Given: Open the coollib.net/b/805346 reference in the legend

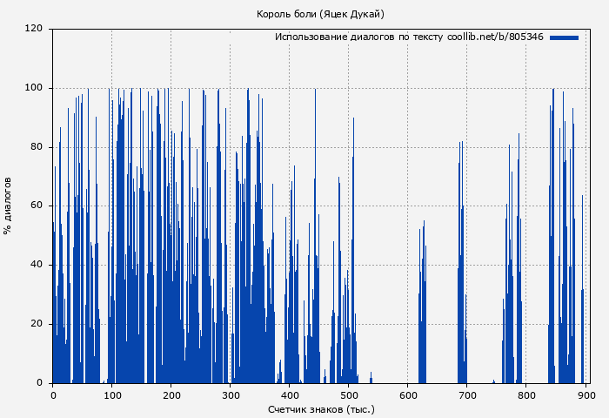Looking at the screenshot, I should [494, 37].
